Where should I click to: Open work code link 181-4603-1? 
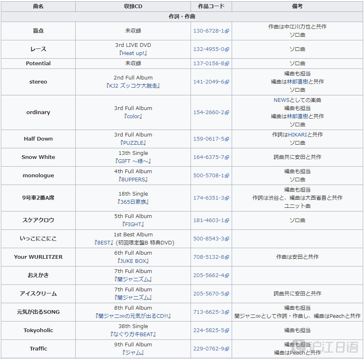(211, 220)
